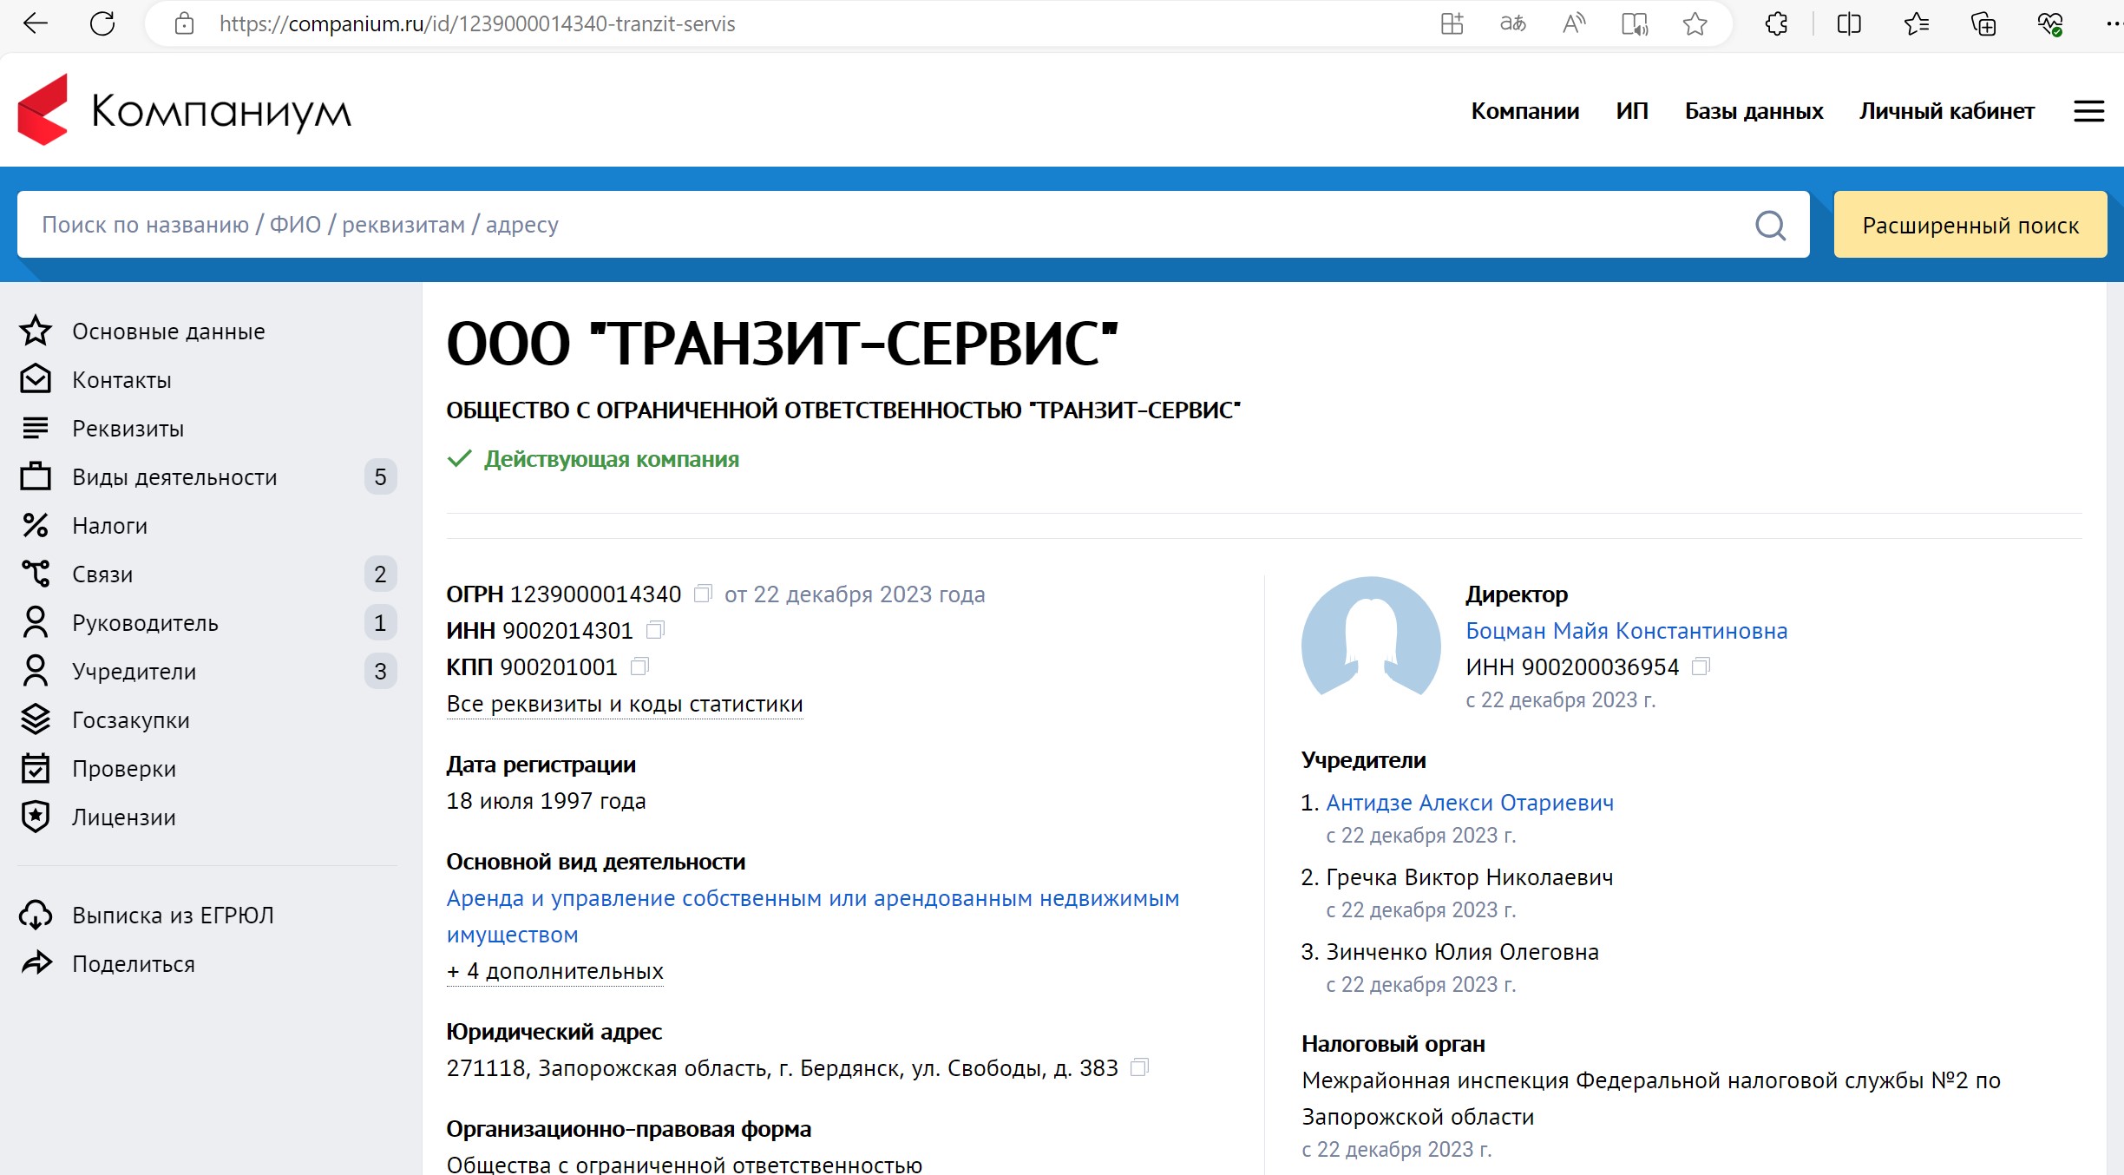Open Личный кабинет navigation item
The height and width of the screenshot is (1175, 2124).
point(1946,111)
